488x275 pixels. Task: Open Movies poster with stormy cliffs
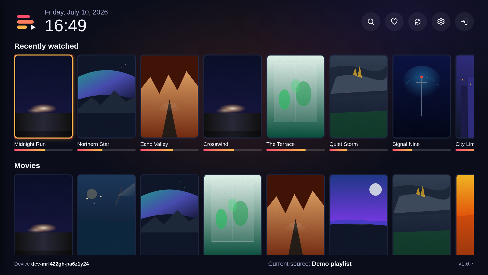tap(422, 214)
